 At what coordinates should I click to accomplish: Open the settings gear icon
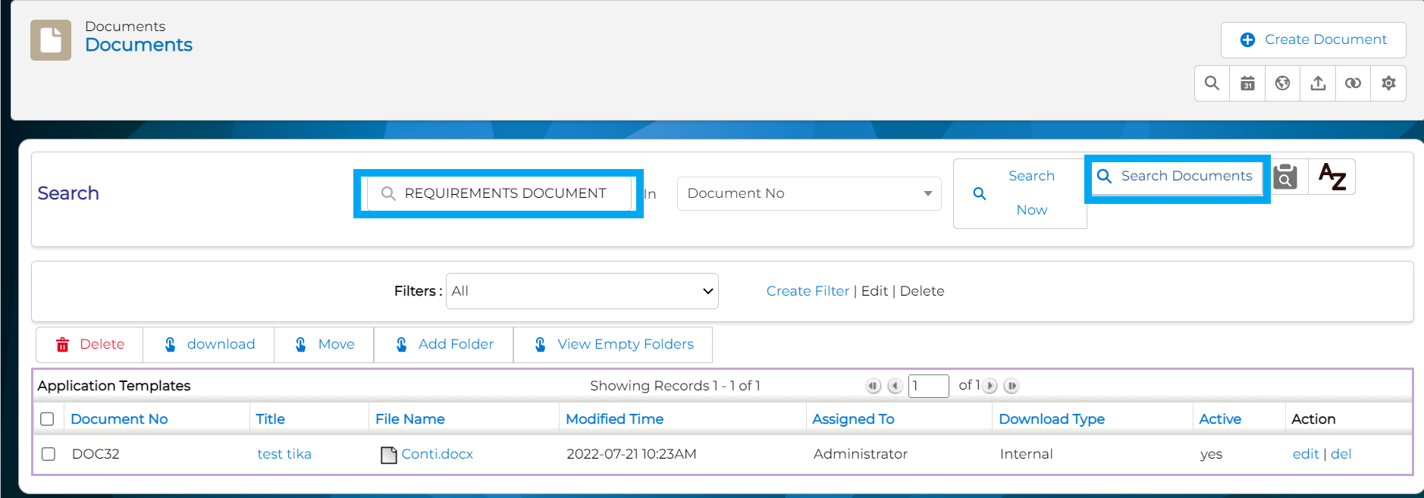point(1388,83)
